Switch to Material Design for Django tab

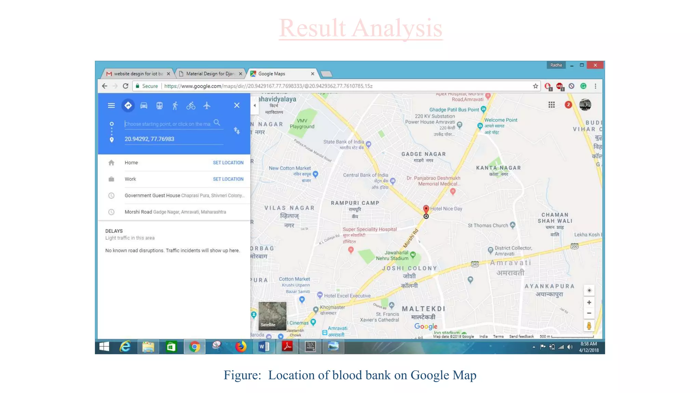pos(211,74)
